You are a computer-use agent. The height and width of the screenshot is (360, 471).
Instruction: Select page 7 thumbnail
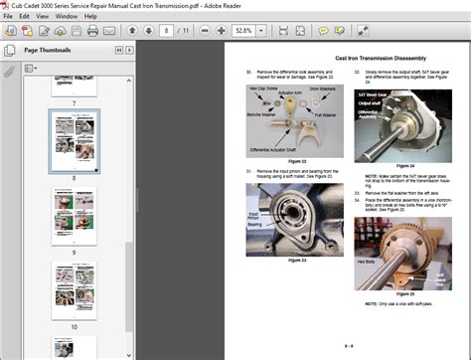pos(74,86)
